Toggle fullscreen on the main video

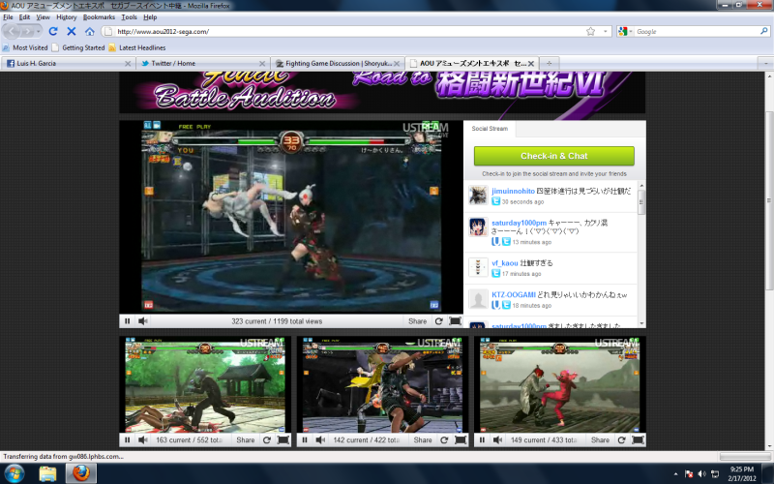pos(455,321)
